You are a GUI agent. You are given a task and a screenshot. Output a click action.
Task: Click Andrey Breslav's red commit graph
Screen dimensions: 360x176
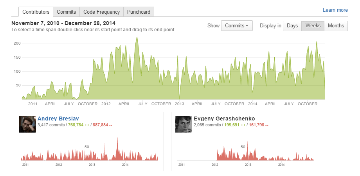[x=90, y=154]
